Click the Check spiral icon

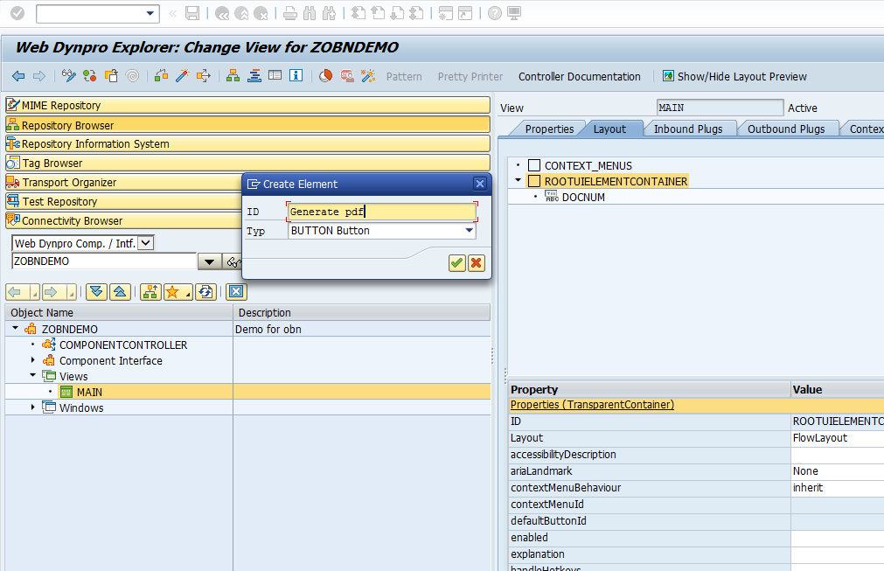[133, 76]
